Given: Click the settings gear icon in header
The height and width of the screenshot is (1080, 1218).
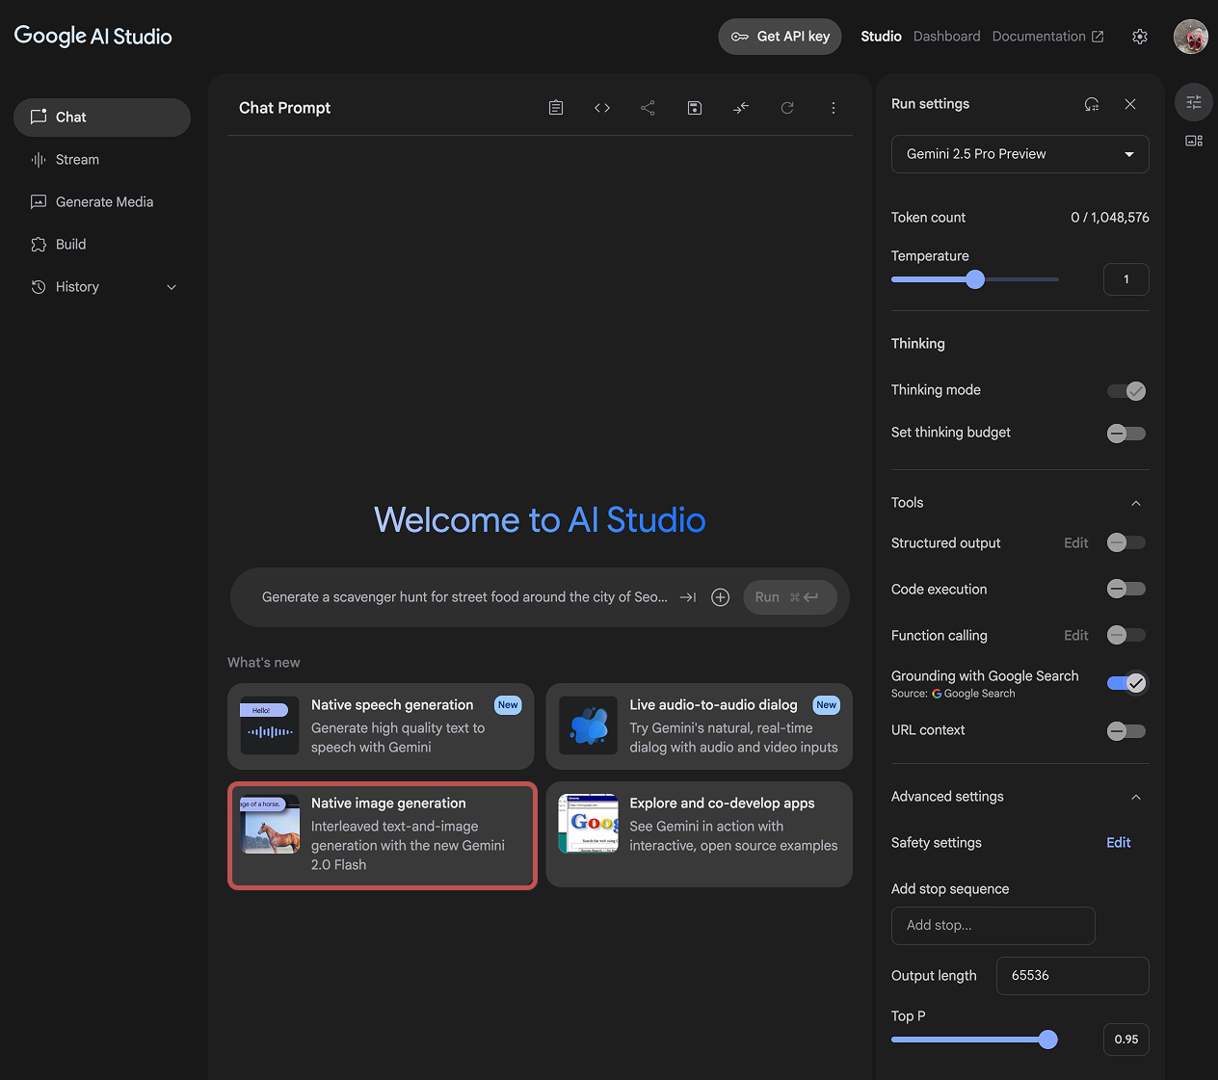Looking at the screenshot, I should point(1140,37).
